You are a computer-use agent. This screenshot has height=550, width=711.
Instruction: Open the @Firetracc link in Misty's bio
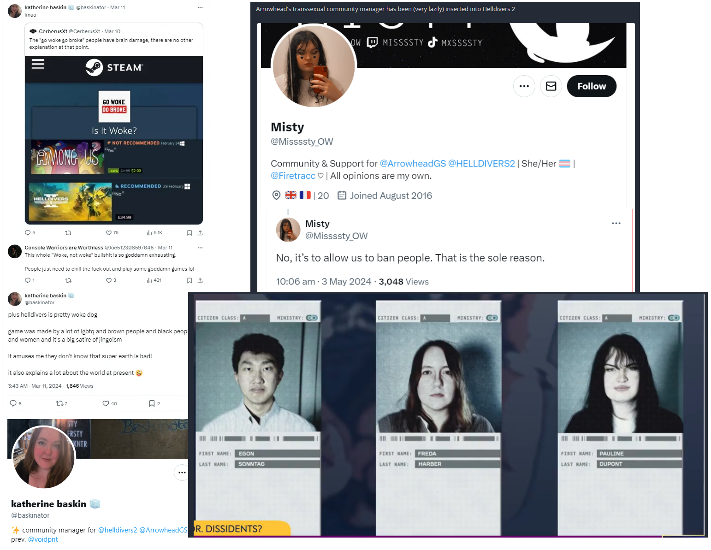tap(293, 176)
